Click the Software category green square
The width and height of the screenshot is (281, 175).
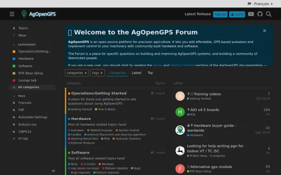click(14, 66)
